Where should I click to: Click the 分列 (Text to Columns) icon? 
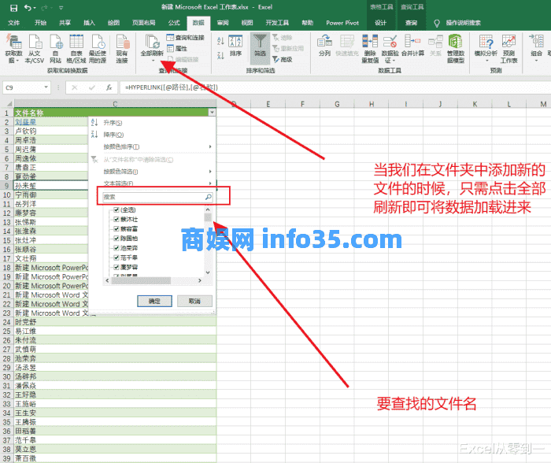(324, 43)
